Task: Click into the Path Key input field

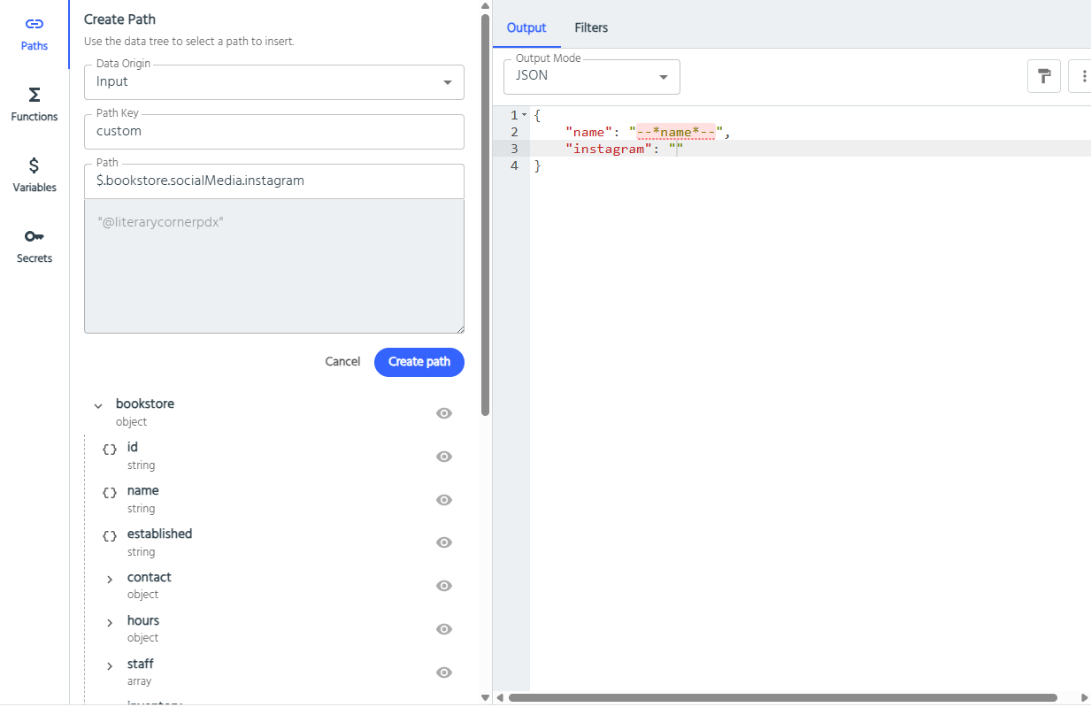Action: click(x=274, y=132)
